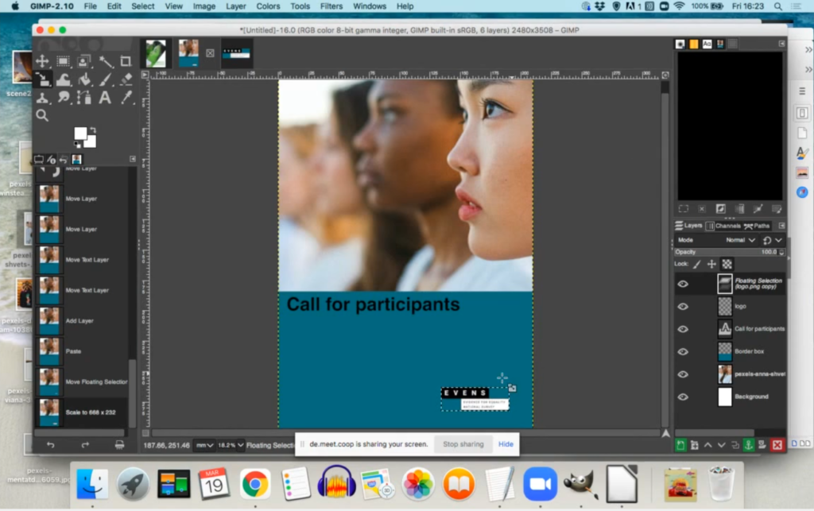Switch to the Channels tab

pyautogui.click(x=723, y=226)
